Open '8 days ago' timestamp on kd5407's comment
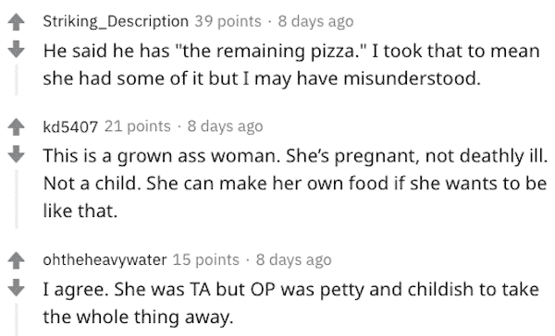 pyautogui.click(x=225, y=126)
